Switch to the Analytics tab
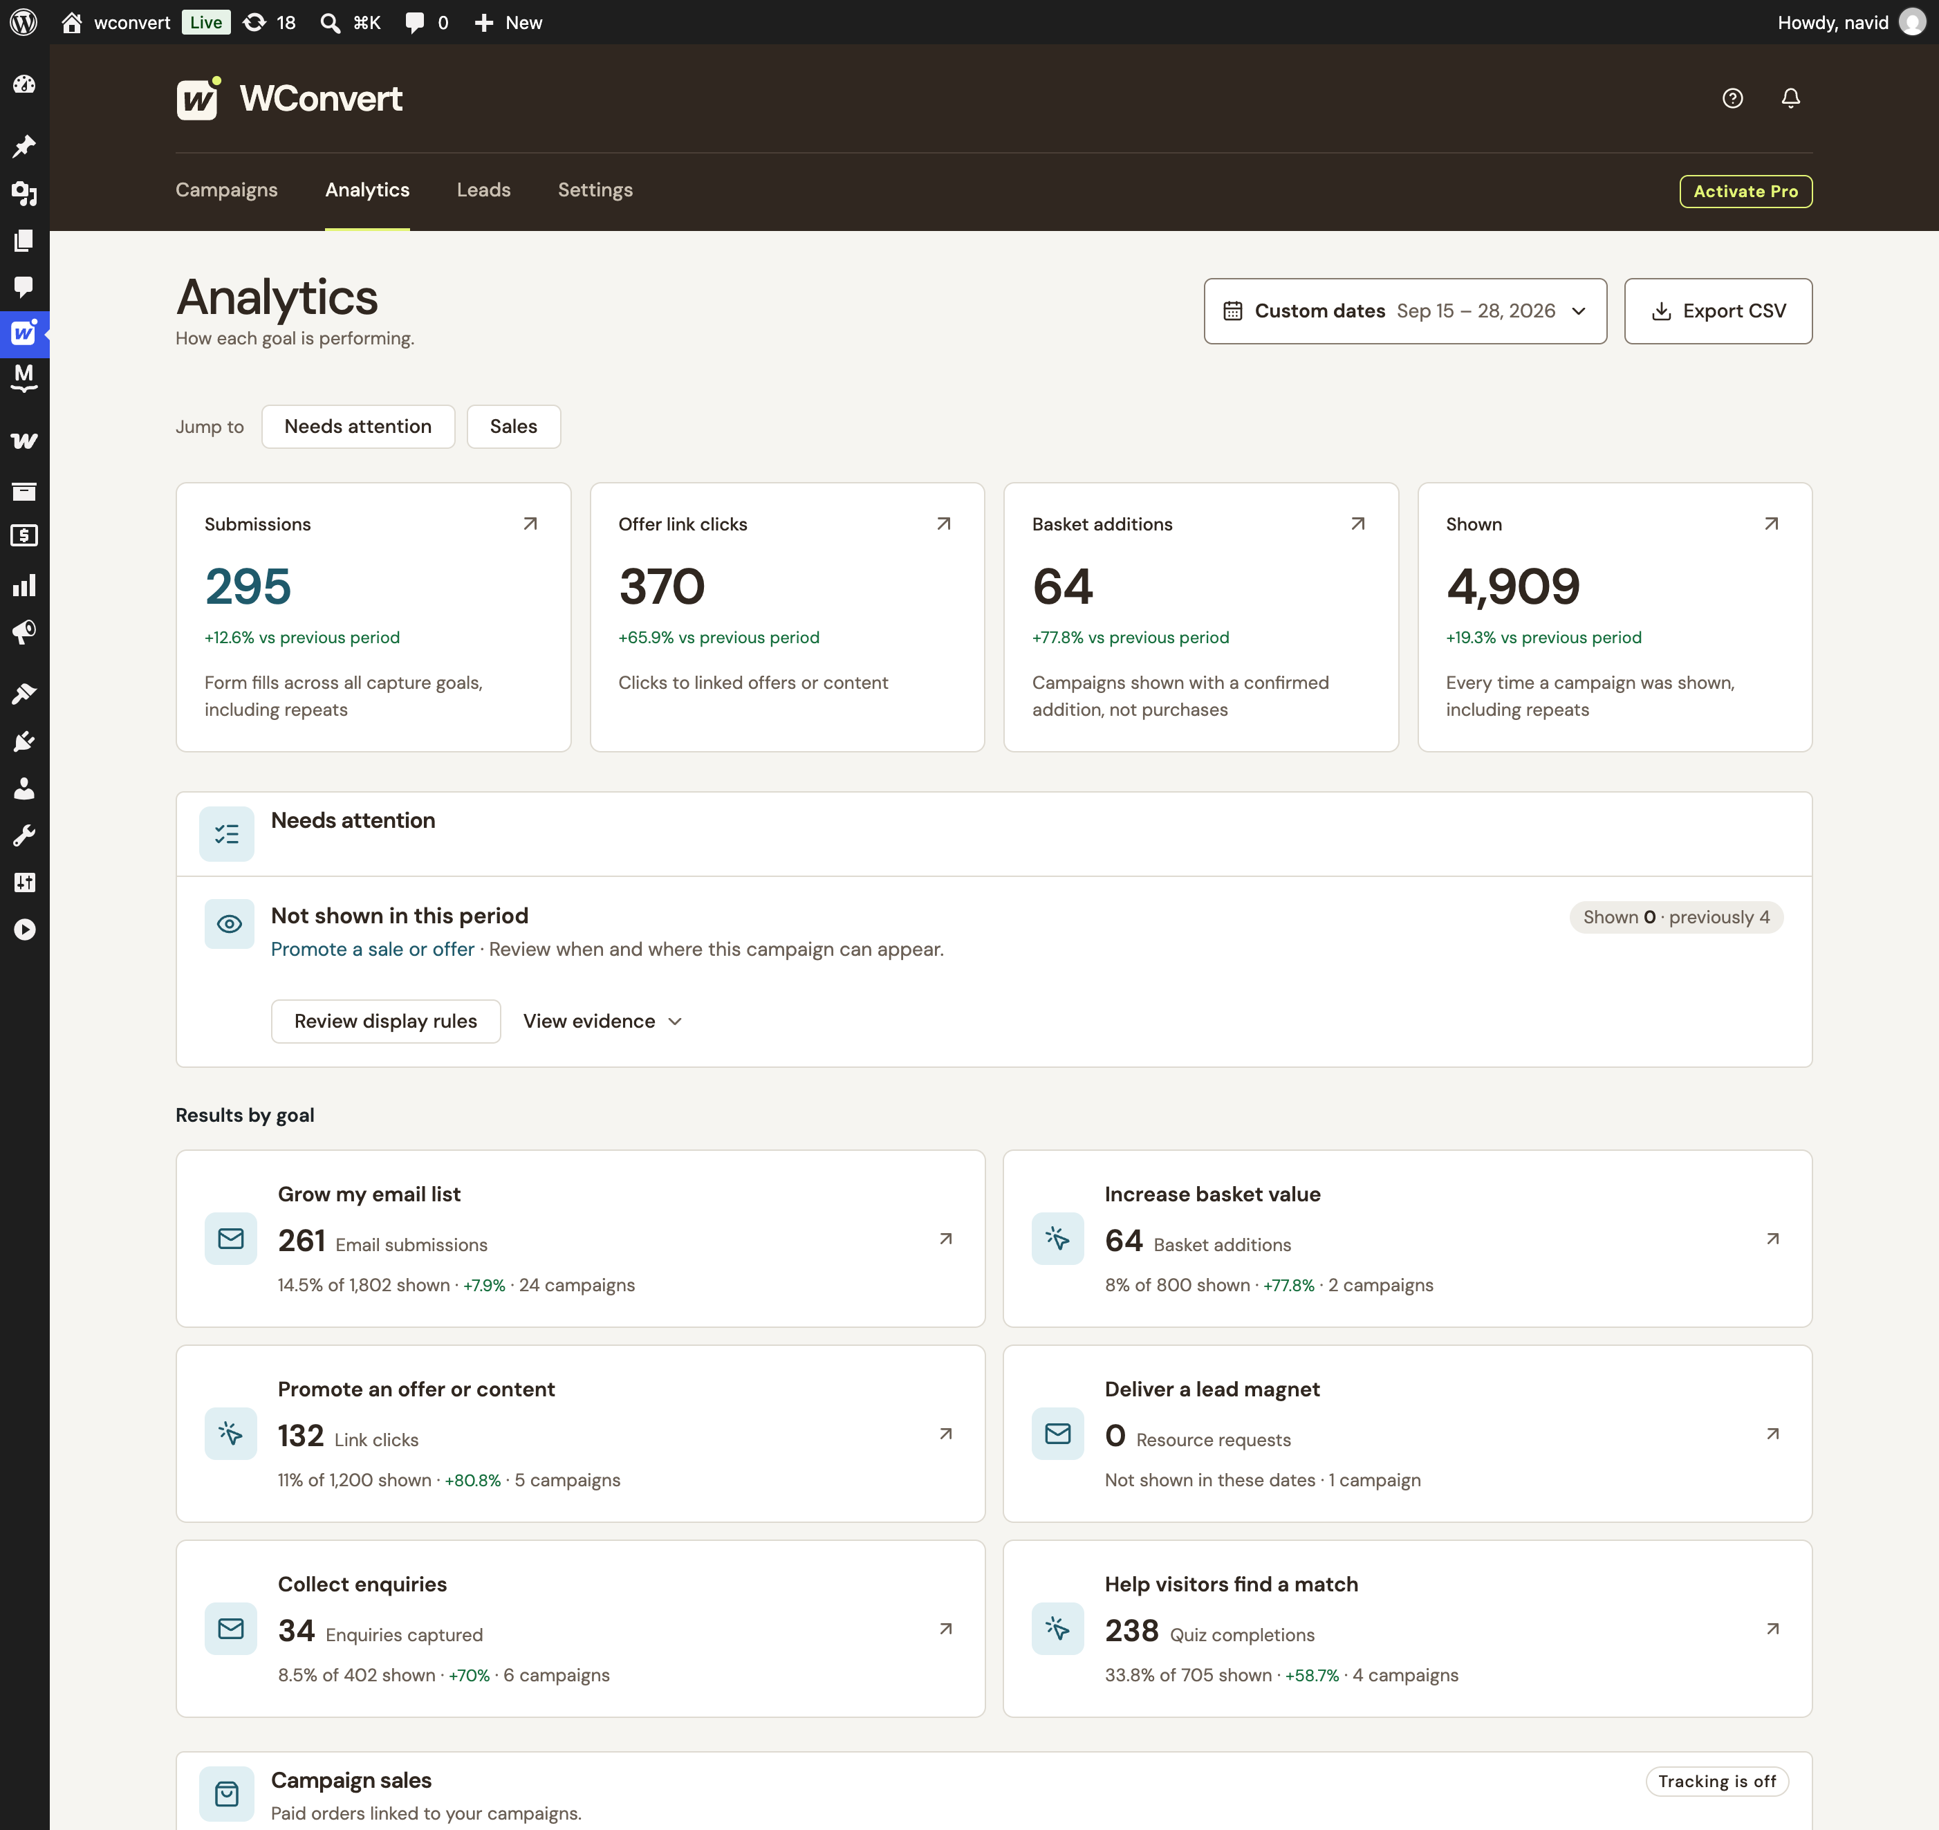This screenshot has width=1939, height=1830. tap(367, 190)
